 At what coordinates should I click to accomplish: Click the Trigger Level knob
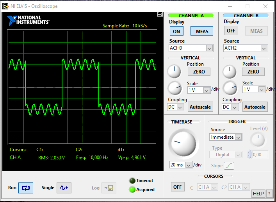[x=258, y=139]
